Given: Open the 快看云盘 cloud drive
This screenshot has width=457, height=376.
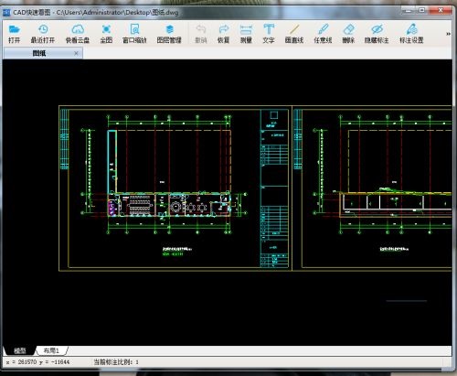Looking at the screenshot, I should 78,34.
